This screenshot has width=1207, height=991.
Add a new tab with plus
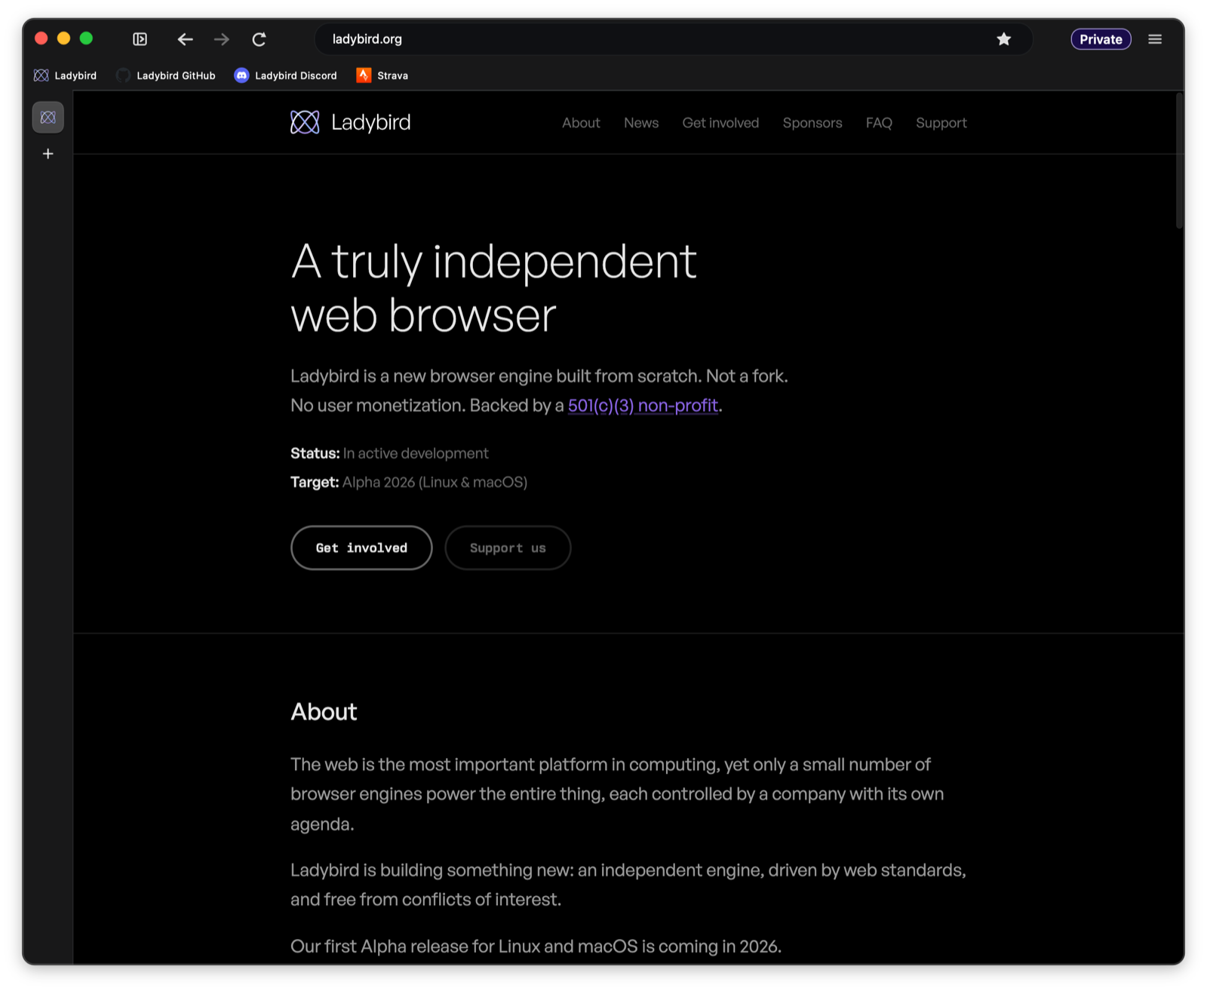(x=48, y=154)
